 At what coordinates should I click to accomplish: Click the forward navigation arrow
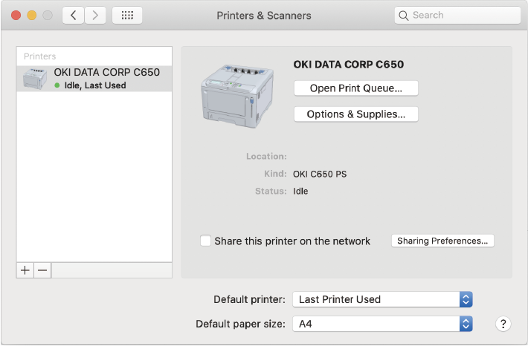click(94, 15)
